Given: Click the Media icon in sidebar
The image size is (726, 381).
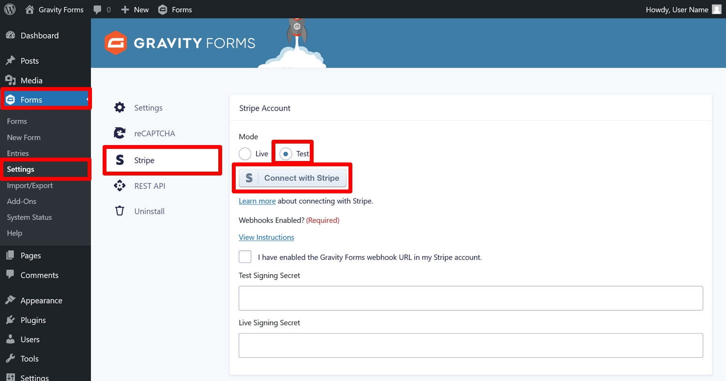Looking at the screenshot, I should click(x=10, y=80).
